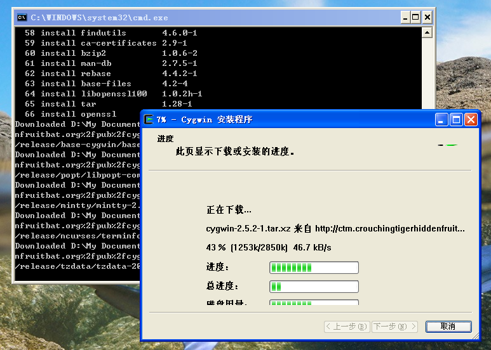Click the 进度 file progress bar
The height and width of the screenshot is (350, 491).
pyautogui.click(x=314, y=268)
